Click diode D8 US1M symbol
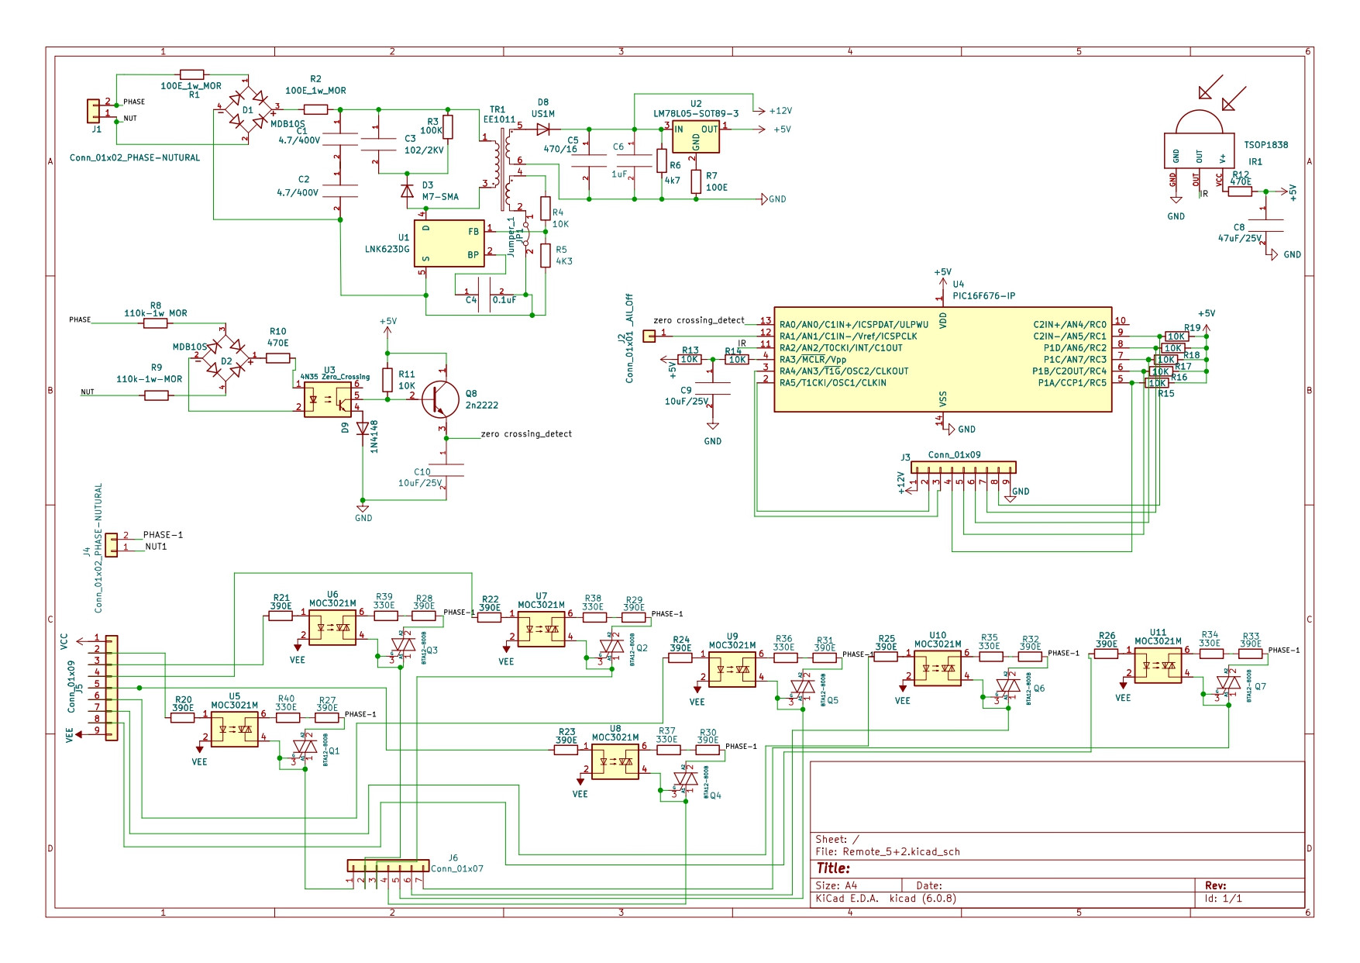The height and width of the screenshot is (963, 1360). 544,129
